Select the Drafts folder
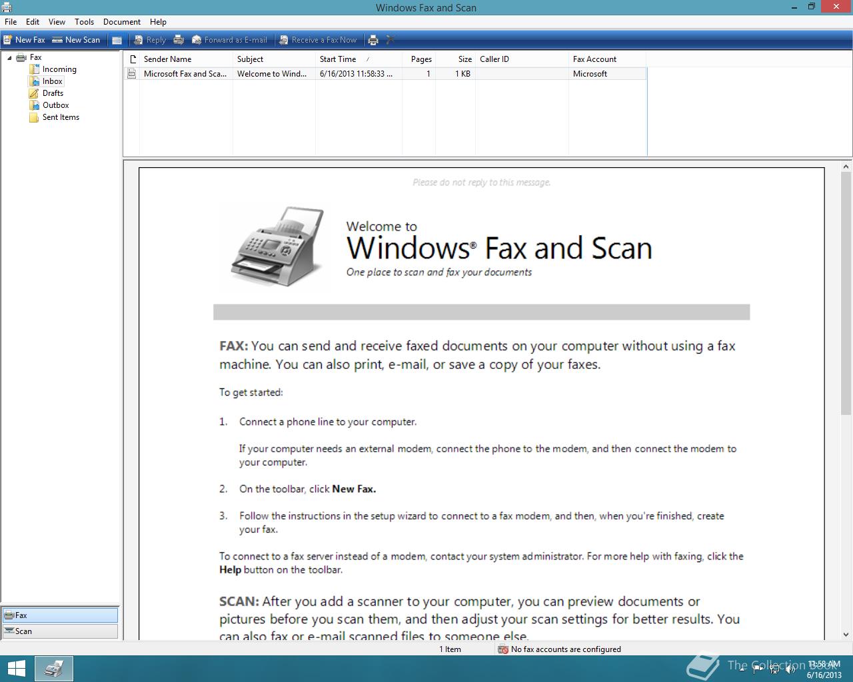Viewport: 853px width, 682px height. 53,93
